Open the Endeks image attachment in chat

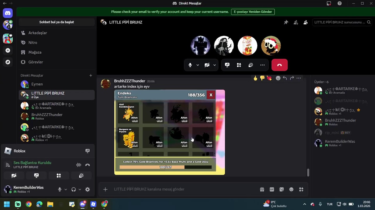[170, 132]
